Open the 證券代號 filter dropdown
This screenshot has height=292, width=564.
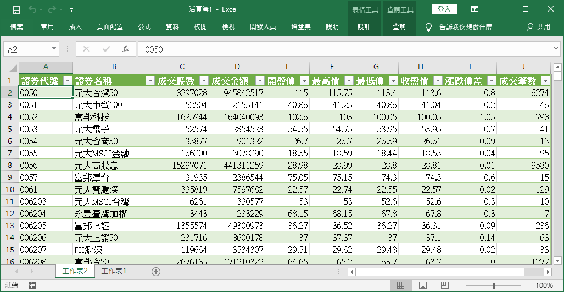tap(68, 81)
